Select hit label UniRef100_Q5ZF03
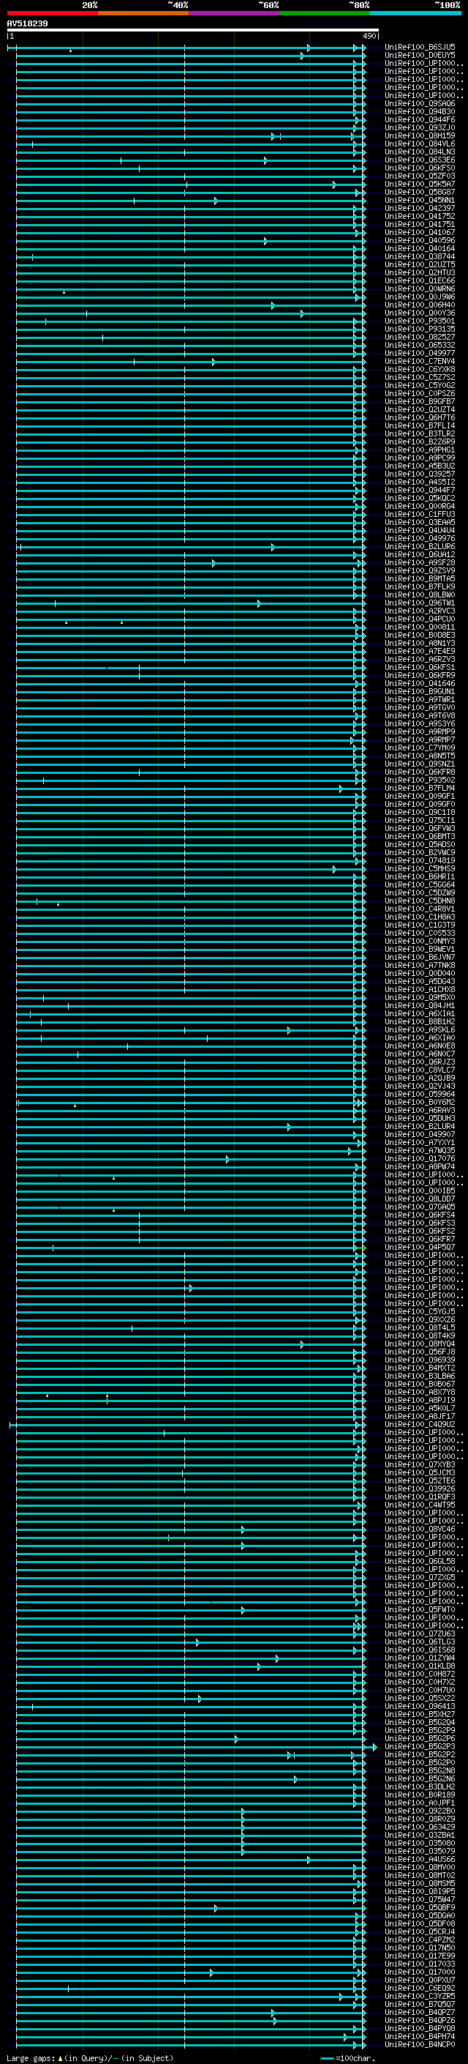 [420, 176]
